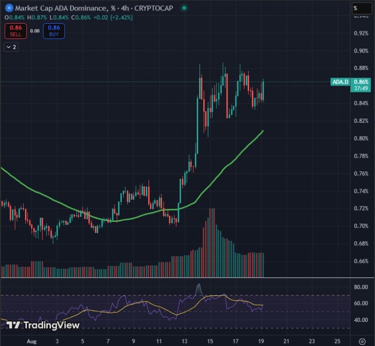Click the 13 date axis label
Screen dimensions: 375x346
[x=185, y=341]
